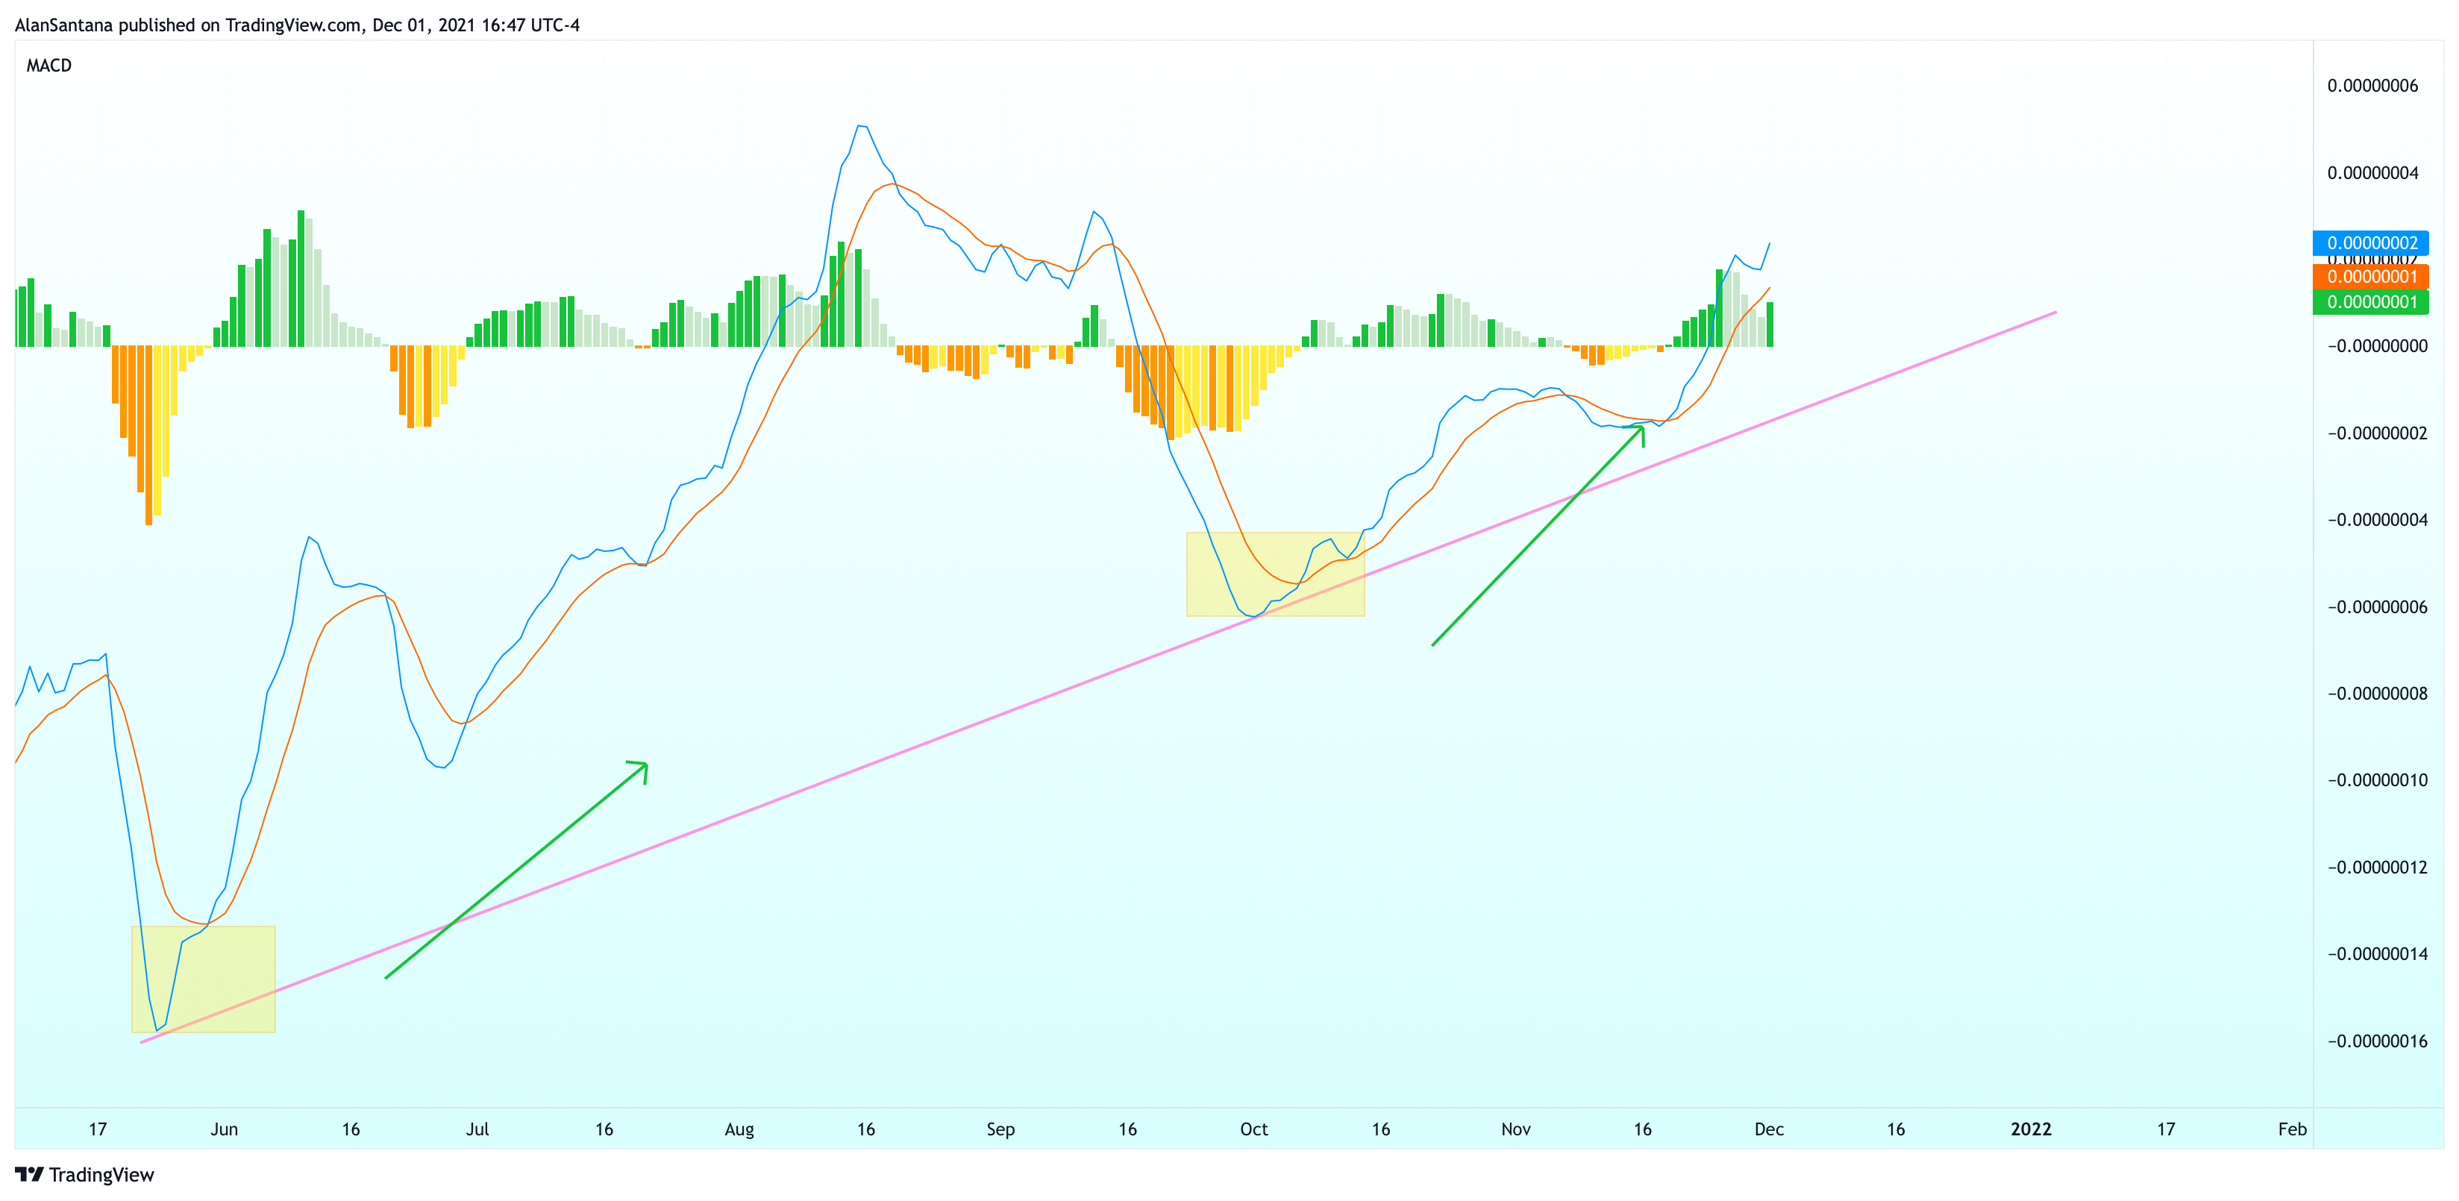Screen dimensions: 2459x1201
Task: Click the Feb date label on time axis
Action: [2292, 1129]
